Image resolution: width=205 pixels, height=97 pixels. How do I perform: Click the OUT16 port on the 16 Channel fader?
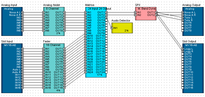coord(65,88)
